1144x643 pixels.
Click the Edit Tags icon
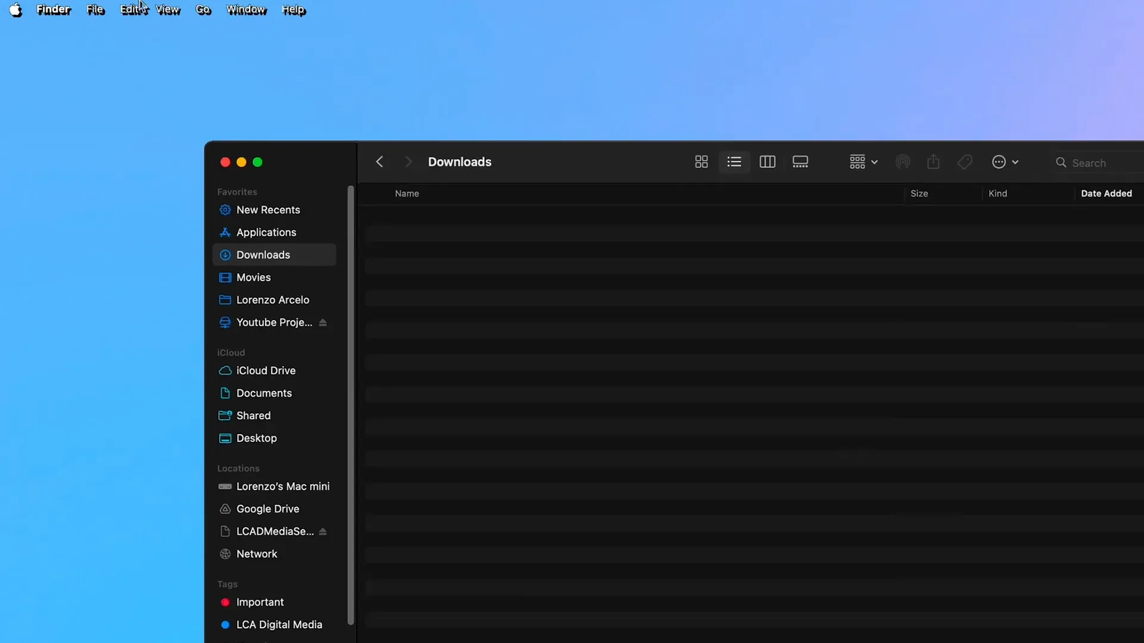[965, 162]
